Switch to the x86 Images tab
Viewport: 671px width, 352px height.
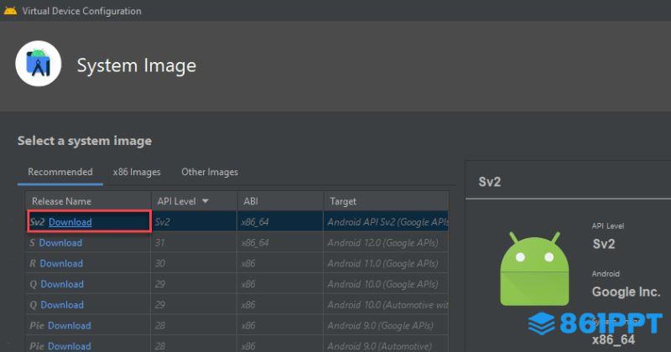[137, 172]
